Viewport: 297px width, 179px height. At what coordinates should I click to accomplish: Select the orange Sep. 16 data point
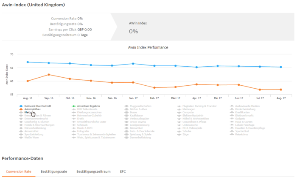pyautogui.click(x=49, y=75)
